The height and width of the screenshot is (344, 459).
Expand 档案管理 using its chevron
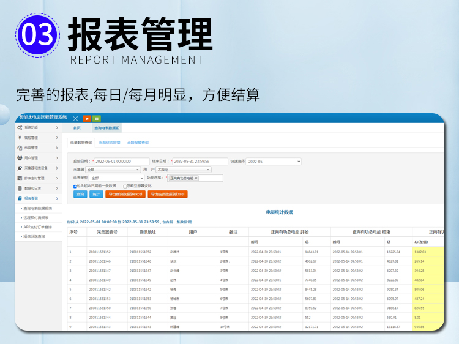(x=57, y=148)
